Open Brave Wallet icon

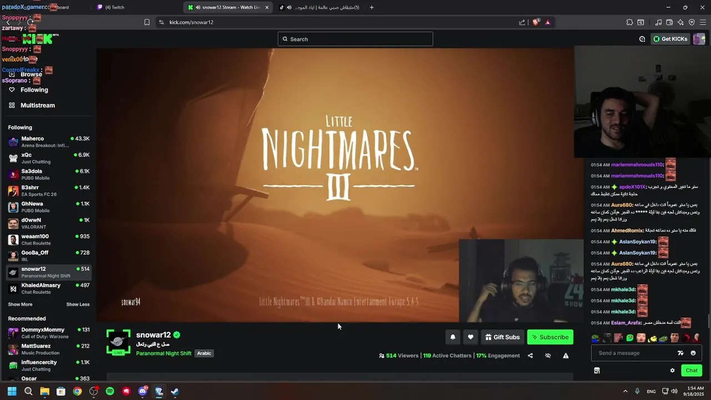[x=669, y=22]
